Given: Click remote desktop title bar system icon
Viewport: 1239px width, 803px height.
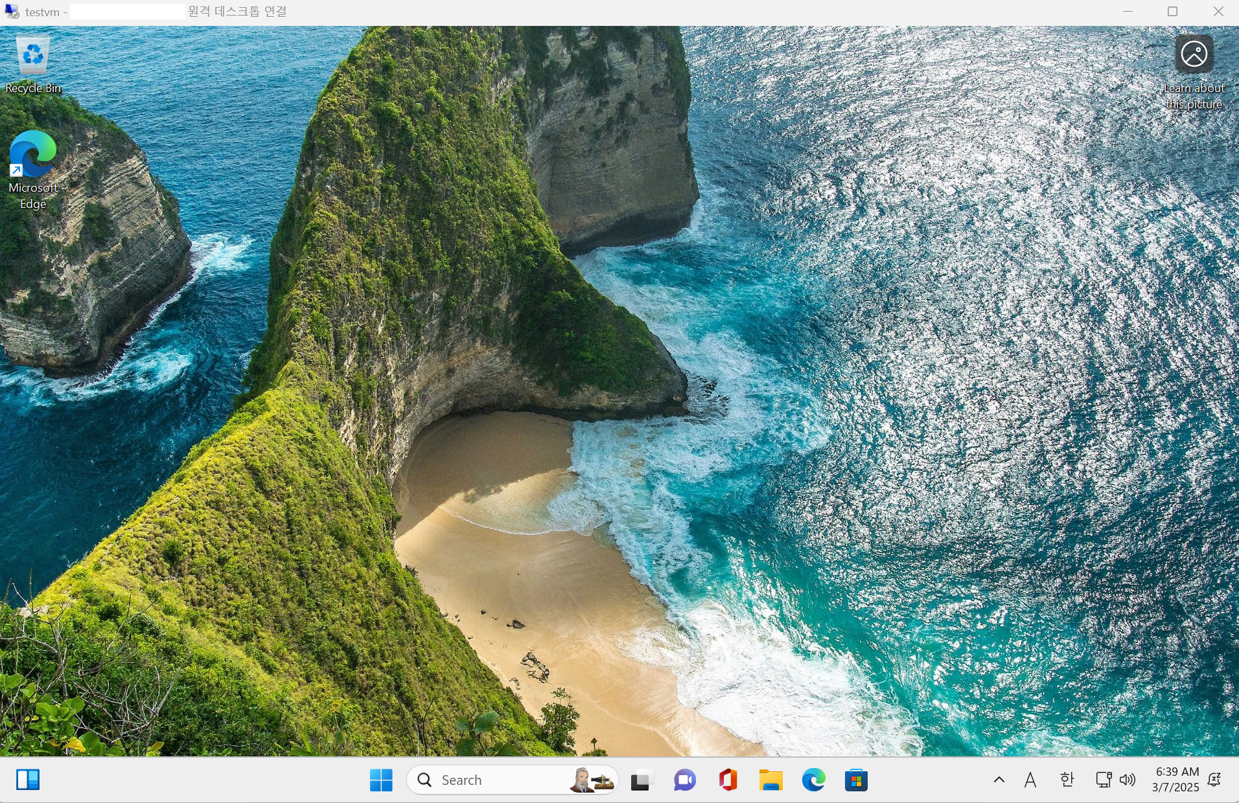Looking at the screenshot, I should (12, 12).
